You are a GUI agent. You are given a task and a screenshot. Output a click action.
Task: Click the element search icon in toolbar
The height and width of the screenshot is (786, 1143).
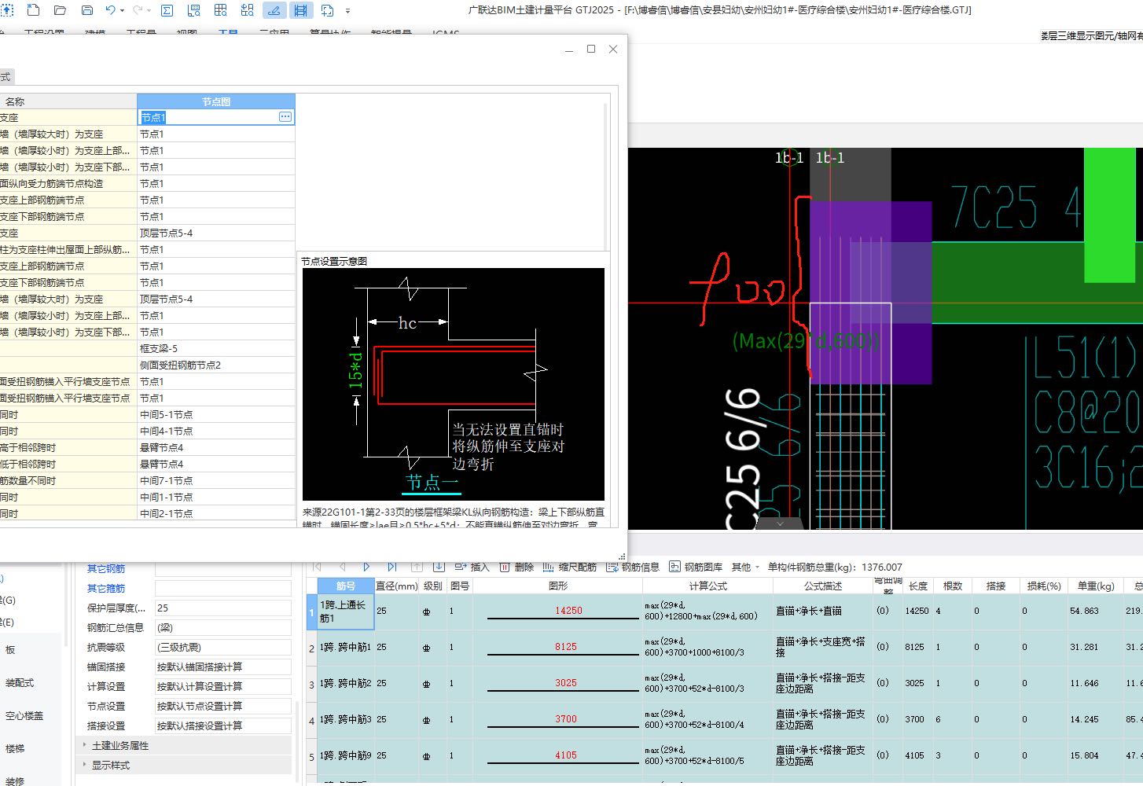(248, 10)
